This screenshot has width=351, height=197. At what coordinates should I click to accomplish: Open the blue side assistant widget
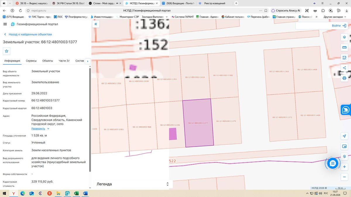pyautogui.click(x=346, y=110)
